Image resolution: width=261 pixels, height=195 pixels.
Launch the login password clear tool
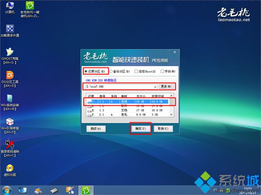tap(10, 149)
